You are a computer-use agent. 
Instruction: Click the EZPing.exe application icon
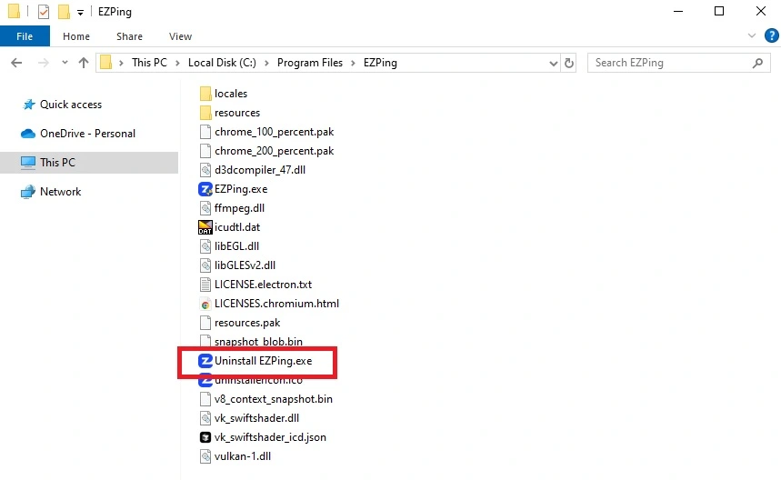[x=205, y=189]
